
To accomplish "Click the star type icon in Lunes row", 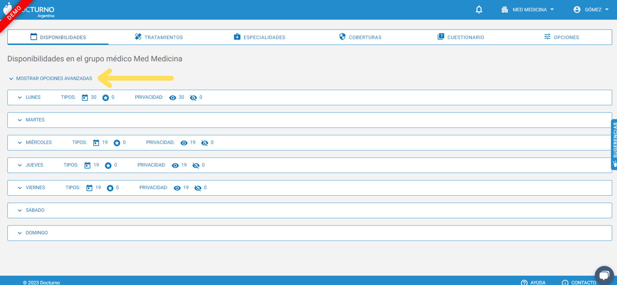I will click(x=105, y=97).
